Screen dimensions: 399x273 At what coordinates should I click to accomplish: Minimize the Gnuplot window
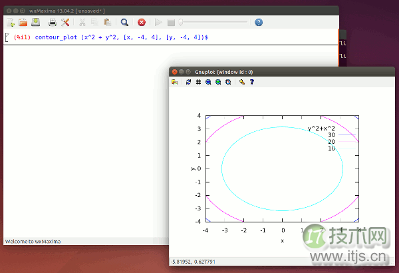point(181,72)
